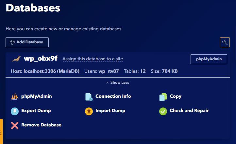Click the green Check and Repair icon
Image resolution: width=236 pixels, height=144 pixels.
click(x=163, y=111)
